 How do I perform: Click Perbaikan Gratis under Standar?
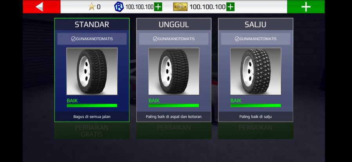(92, 131)
